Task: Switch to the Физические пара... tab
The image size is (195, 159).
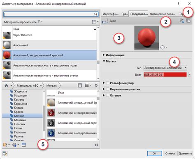Action: (x=162, y=14)
